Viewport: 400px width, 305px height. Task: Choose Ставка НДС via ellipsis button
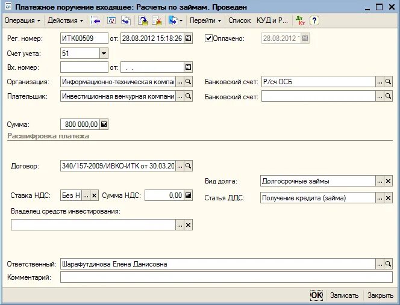pyautogui.click(x=86, y=196)
